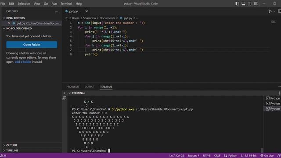Select the first Python terminal instance
This screenshot has height=158, width=281.
pos(273,98)
